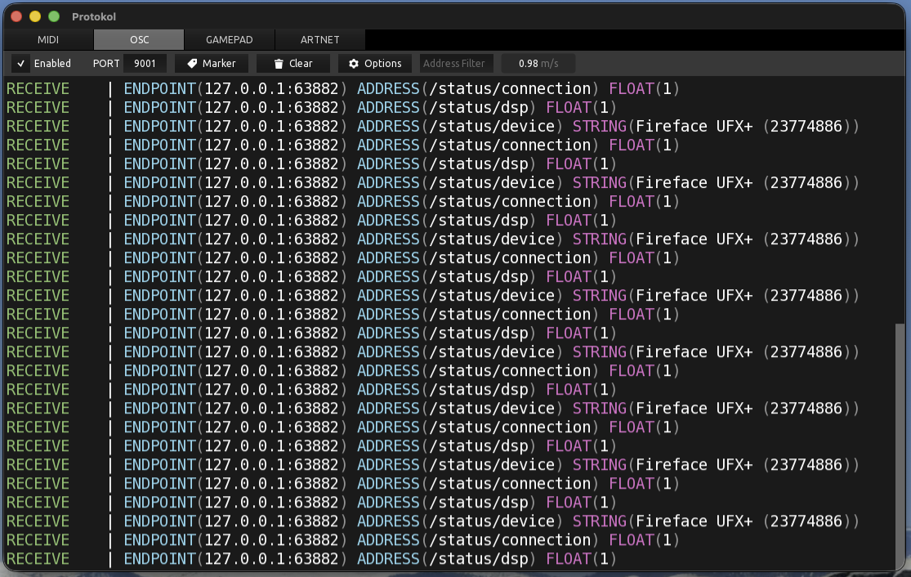
Task: Click the Marker tag icon
Action: pos(192,63)
